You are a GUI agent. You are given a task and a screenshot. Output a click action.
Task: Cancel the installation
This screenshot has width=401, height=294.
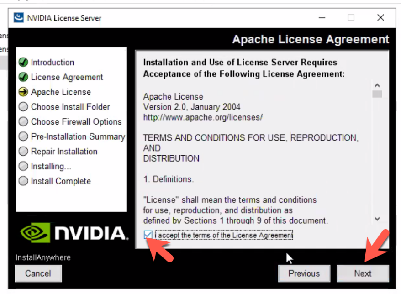point(38,273)
